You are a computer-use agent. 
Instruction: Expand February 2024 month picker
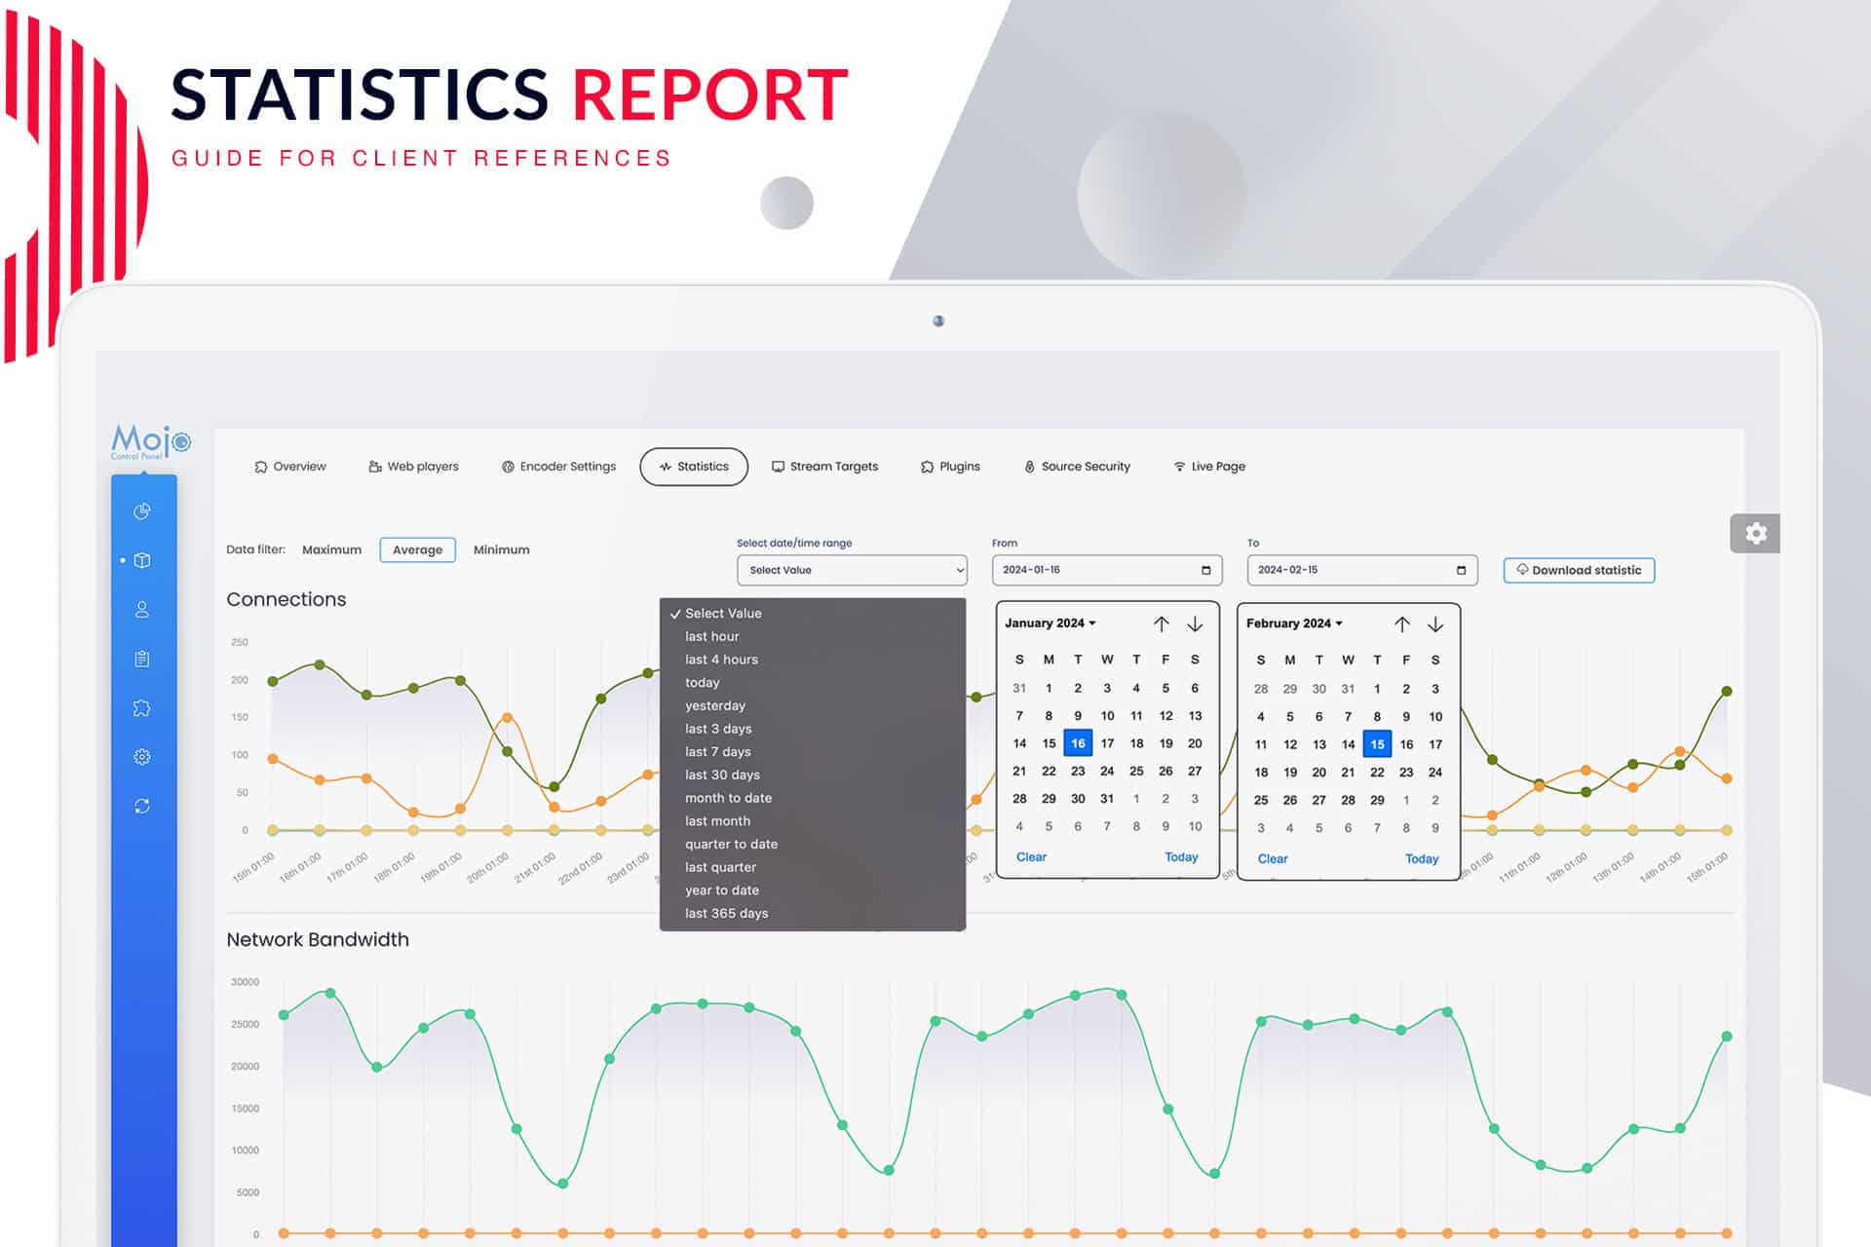click(x=1294, y=623)
